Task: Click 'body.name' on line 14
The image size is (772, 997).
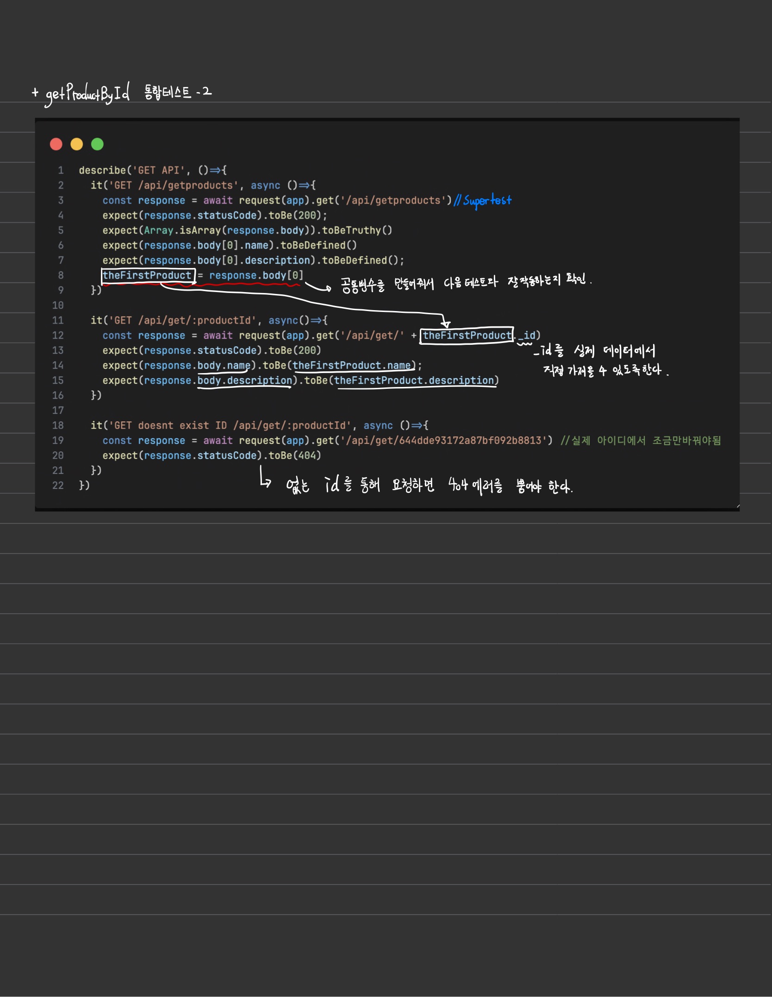Action: (x=224, y=366)
